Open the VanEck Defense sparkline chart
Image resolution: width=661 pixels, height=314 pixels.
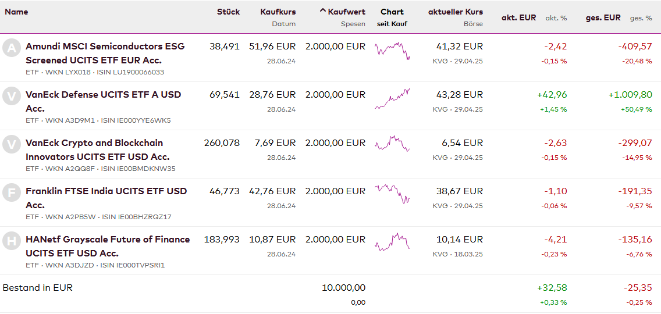tap(392, 98)
